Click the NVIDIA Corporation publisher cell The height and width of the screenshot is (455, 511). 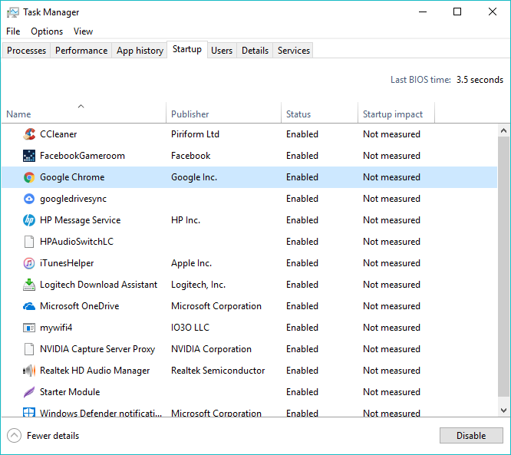(211, 349)
